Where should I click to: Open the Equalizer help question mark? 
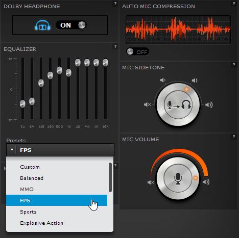pyautogui.click(x=115, y=46)
